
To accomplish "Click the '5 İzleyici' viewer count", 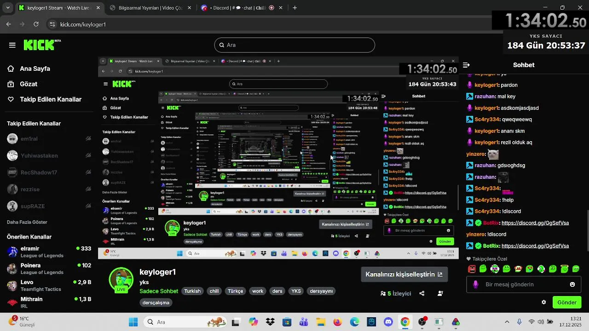I will click(396, 293).
